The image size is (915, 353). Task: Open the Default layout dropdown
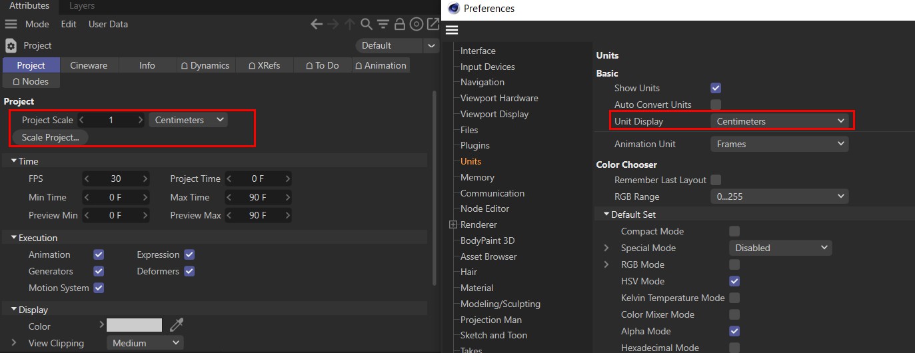click(398, 45)
